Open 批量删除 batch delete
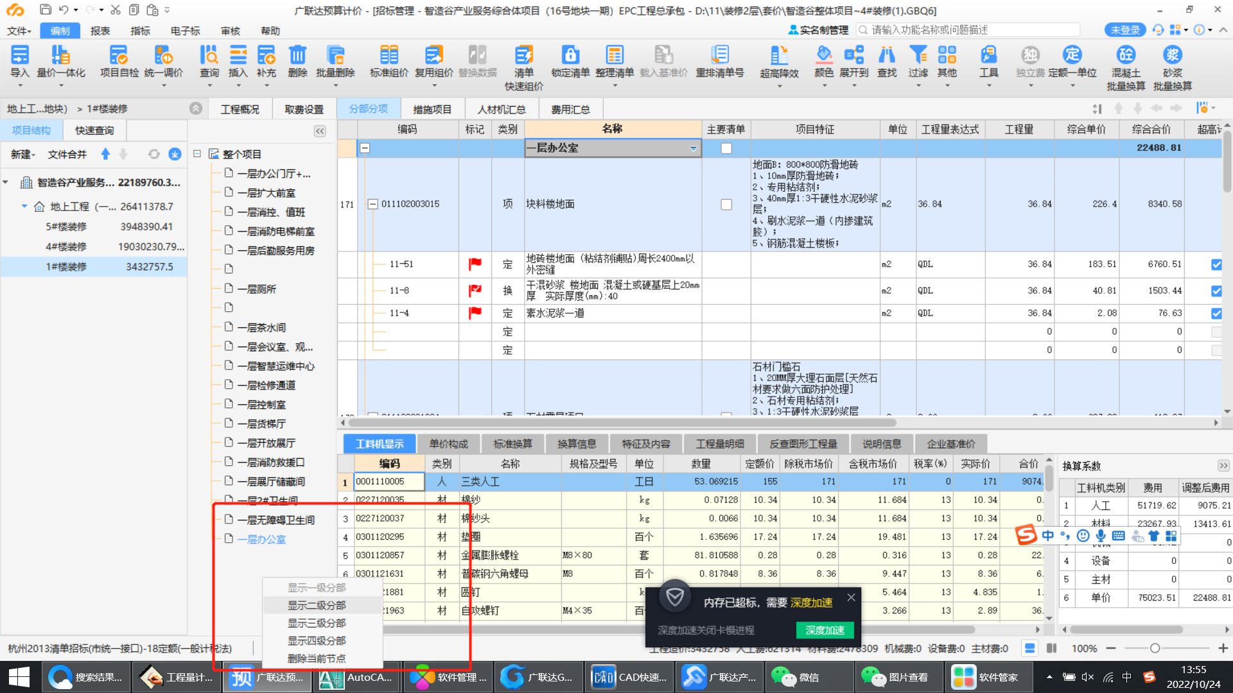Screen dimensions: 1233x693 pyautogui.click(x=335, y=62)
